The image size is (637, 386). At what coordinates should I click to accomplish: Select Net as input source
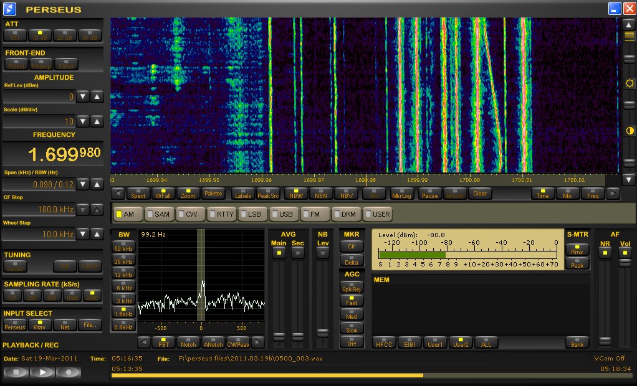(x=65, y=325)
